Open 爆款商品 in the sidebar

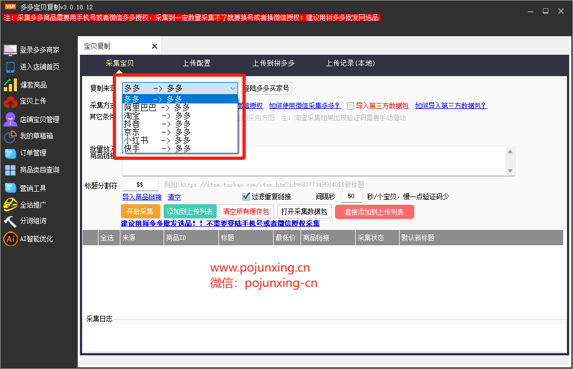(x=33, y=85)
